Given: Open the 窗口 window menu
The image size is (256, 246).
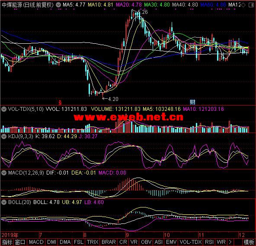Looking at the screenshot, I should click(x=20, y=242).
